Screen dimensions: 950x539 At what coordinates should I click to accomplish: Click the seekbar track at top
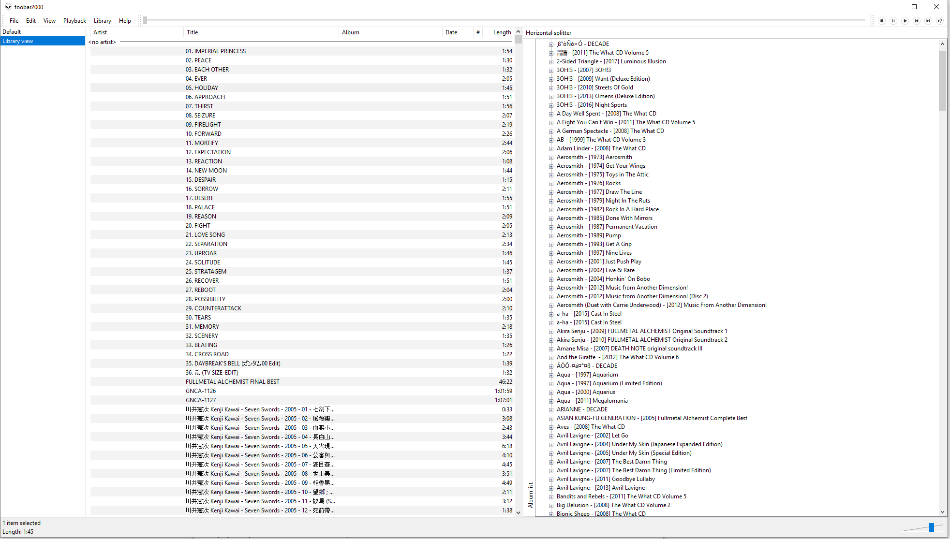(x=504, y=21)
